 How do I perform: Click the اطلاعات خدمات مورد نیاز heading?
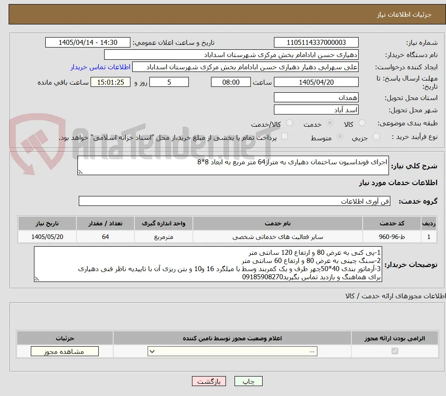(x=398, y=183)
